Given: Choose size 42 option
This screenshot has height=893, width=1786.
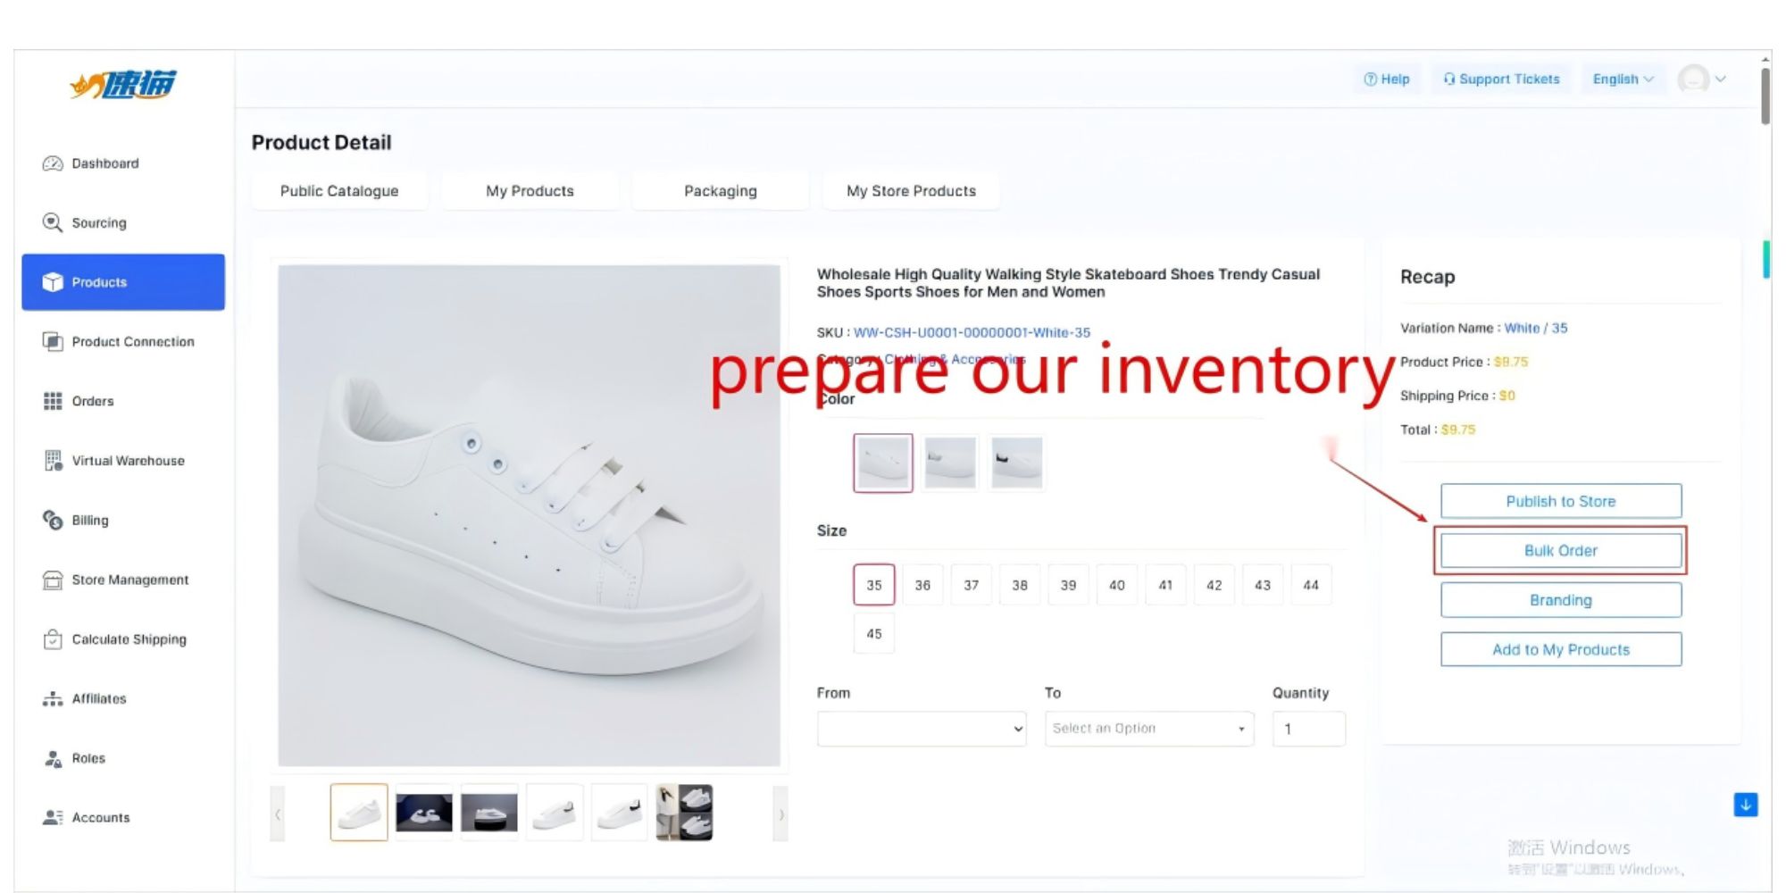Looking at the screenshot, I should [x=1214, y=585].
